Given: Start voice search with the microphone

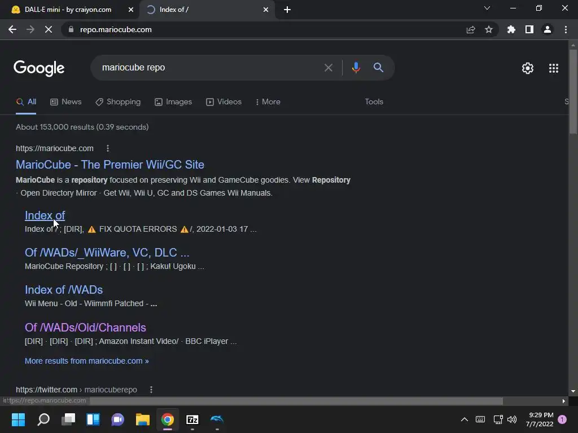Looking at the screenshot, I should pos(356,68).
